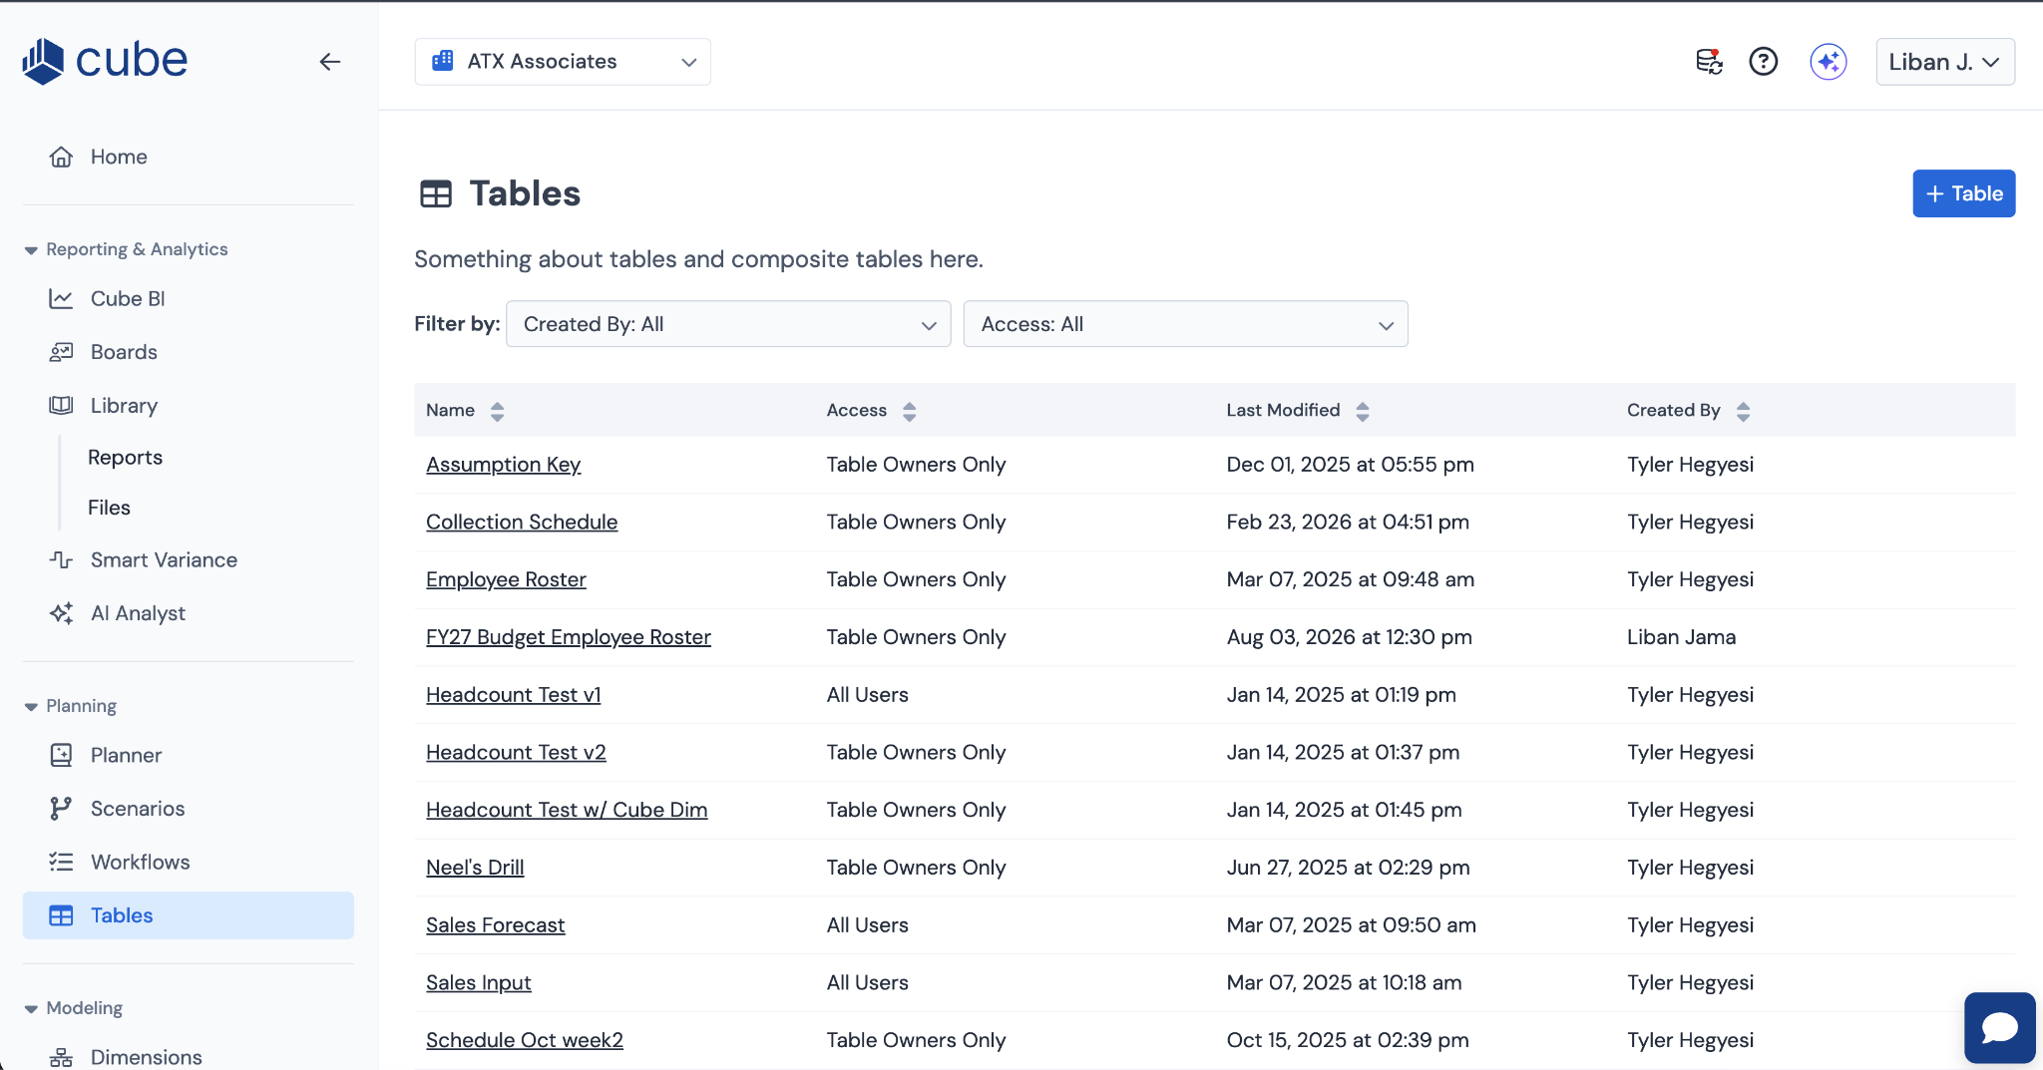This screenshot has height=1070, width=2043.
Task: Collapse the Modeling section
Action: [31, 1009]
